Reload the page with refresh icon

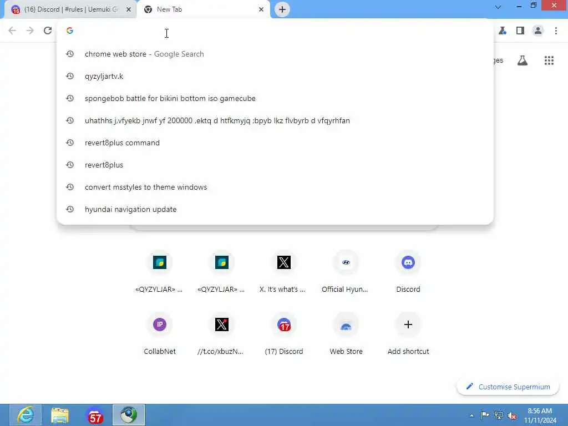point(48,31)
